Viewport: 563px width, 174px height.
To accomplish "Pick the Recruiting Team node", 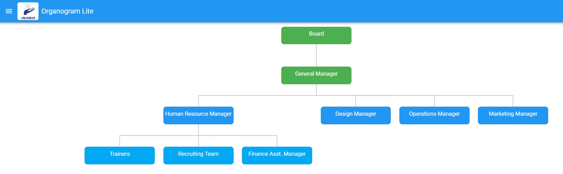I will click(198, 155).
